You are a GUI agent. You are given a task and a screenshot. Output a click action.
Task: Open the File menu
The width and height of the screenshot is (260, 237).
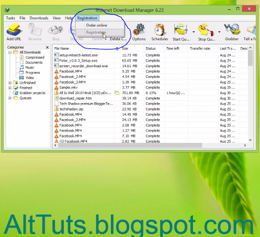pos(22,18)
